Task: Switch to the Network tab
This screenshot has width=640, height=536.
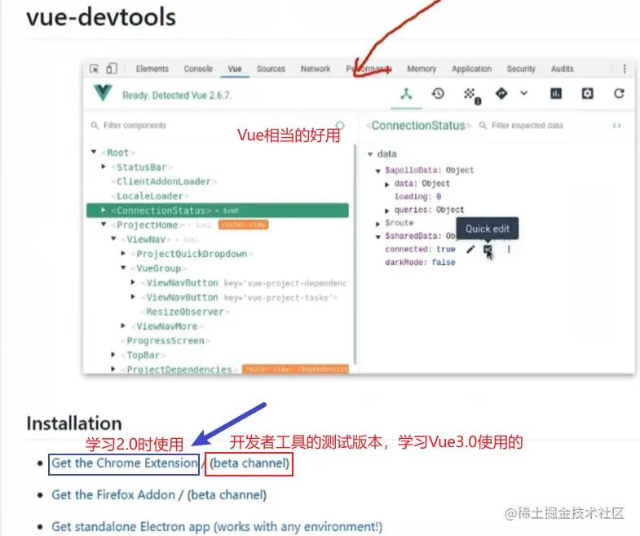Action: 316,69
